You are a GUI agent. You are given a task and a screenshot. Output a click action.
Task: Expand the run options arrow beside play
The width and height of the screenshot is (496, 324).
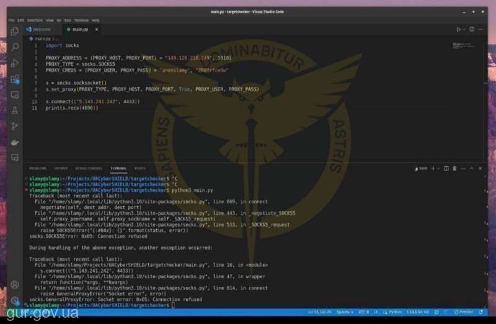(464, 29)
